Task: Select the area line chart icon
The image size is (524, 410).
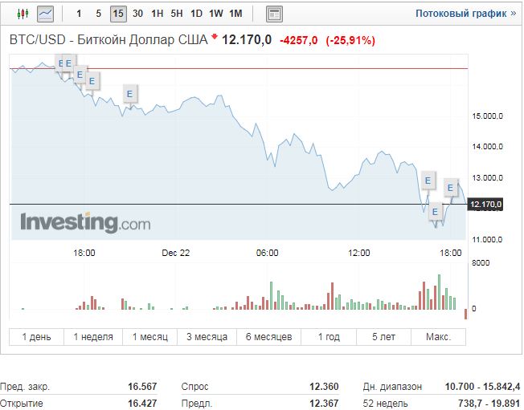Action: point(46,14)
